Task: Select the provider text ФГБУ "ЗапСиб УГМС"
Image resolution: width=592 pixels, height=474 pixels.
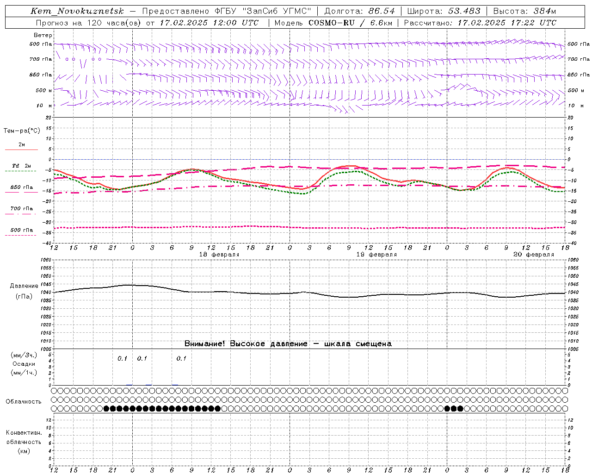Action: [x=263, y=11]
